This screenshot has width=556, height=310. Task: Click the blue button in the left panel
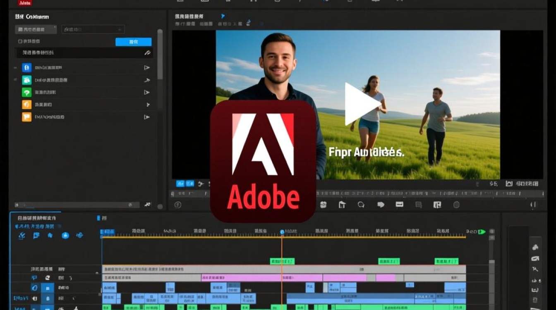[133, 42]
